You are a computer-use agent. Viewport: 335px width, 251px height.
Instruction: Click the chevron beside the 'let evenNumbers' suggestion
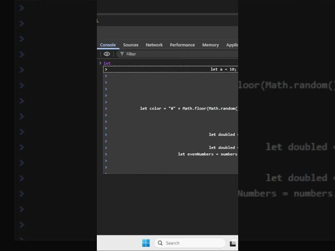(x=106, y=154)
